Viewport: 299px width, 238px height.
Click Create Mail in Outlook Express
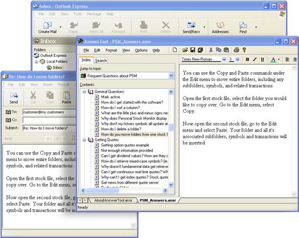click(47, 28)
